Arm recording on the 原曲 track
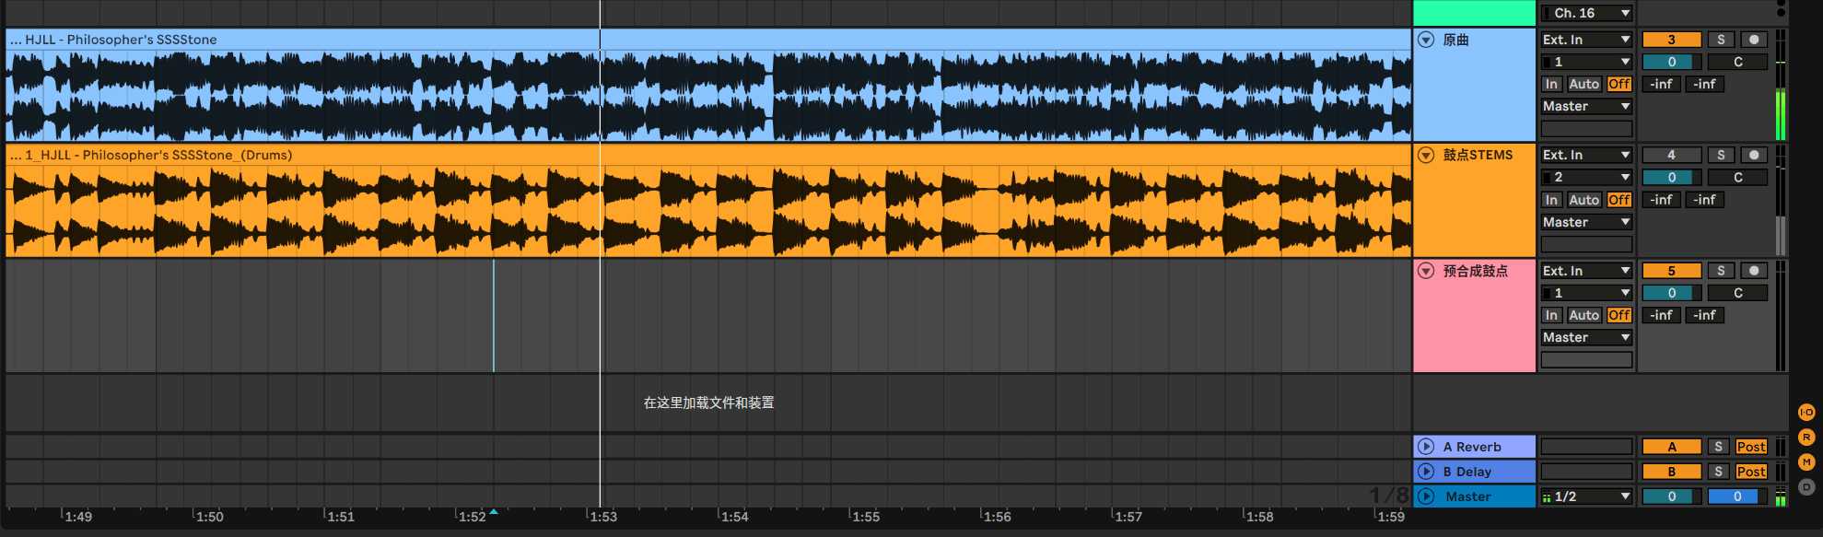The height and width of the screenshot is (537, 1823). (1754, 40)
